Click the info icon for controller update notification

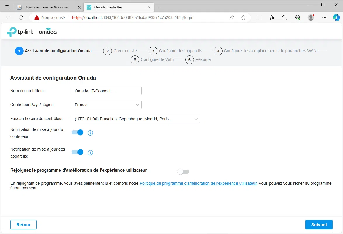pos(90,133)
